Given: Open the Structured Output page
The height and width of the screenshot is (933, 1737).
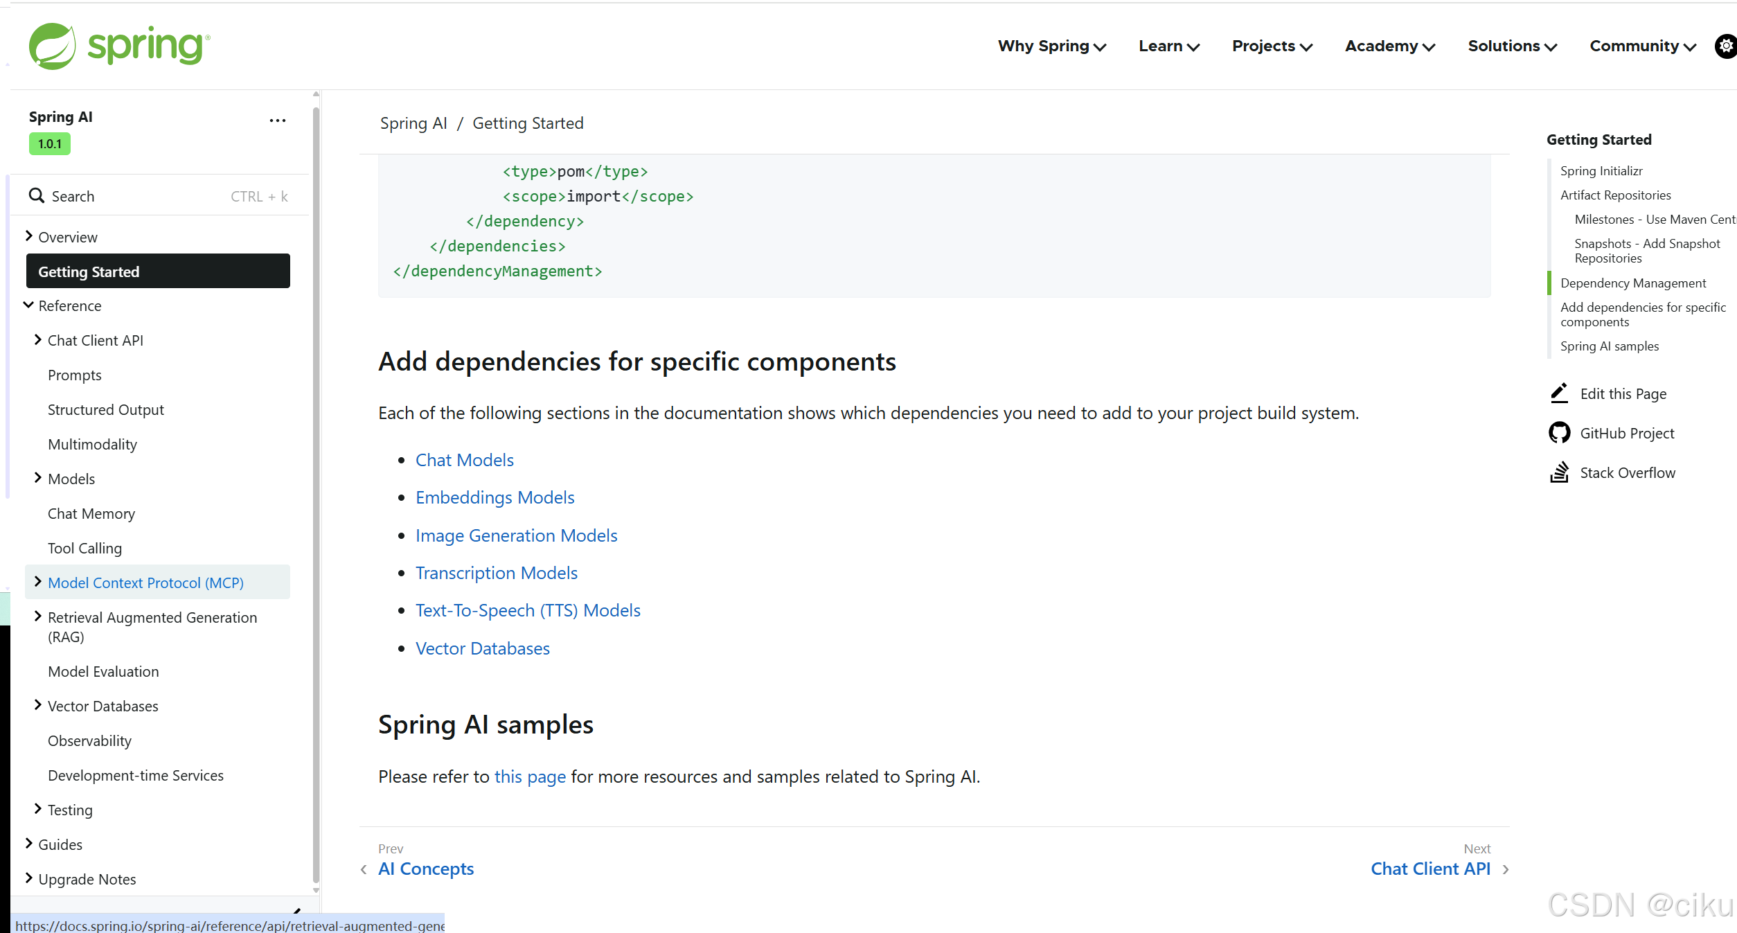Looking at the screenshot, I should [106, 410].
